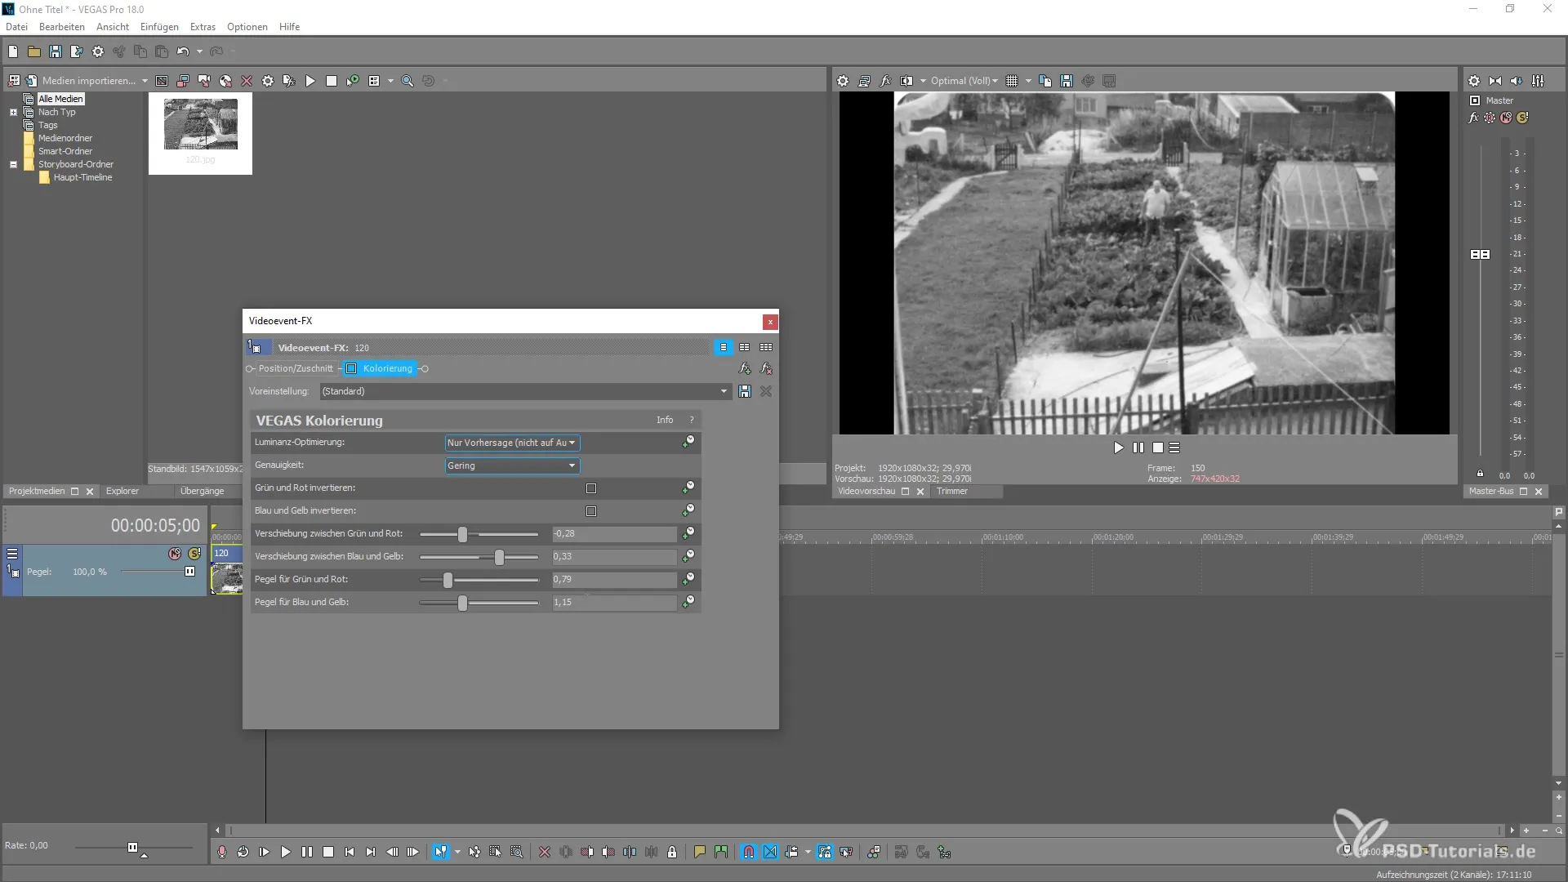Animate the Pegel für Blau und Gelb parameter
The image size is (1568, 882).
point(688,602)
